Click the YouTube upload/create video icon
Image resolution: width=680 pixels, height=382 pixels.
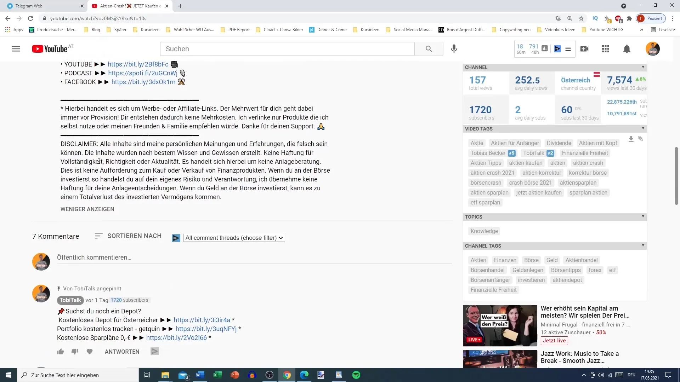(585, 48)
